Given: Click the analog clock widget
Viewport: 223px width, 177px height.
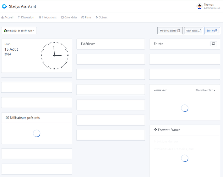Looking at the screenshot, I should pyautogui.click(x=54, y=56).
